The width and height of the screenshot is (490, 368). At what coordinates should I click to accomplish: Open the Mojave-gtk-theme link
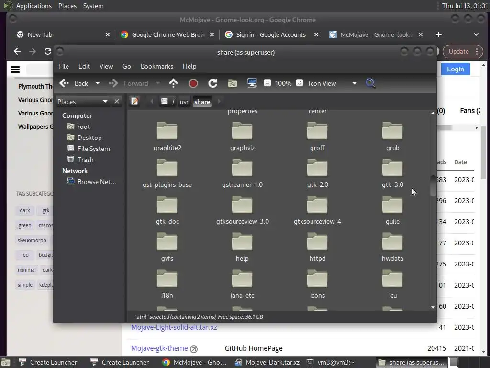click(159, 348)
